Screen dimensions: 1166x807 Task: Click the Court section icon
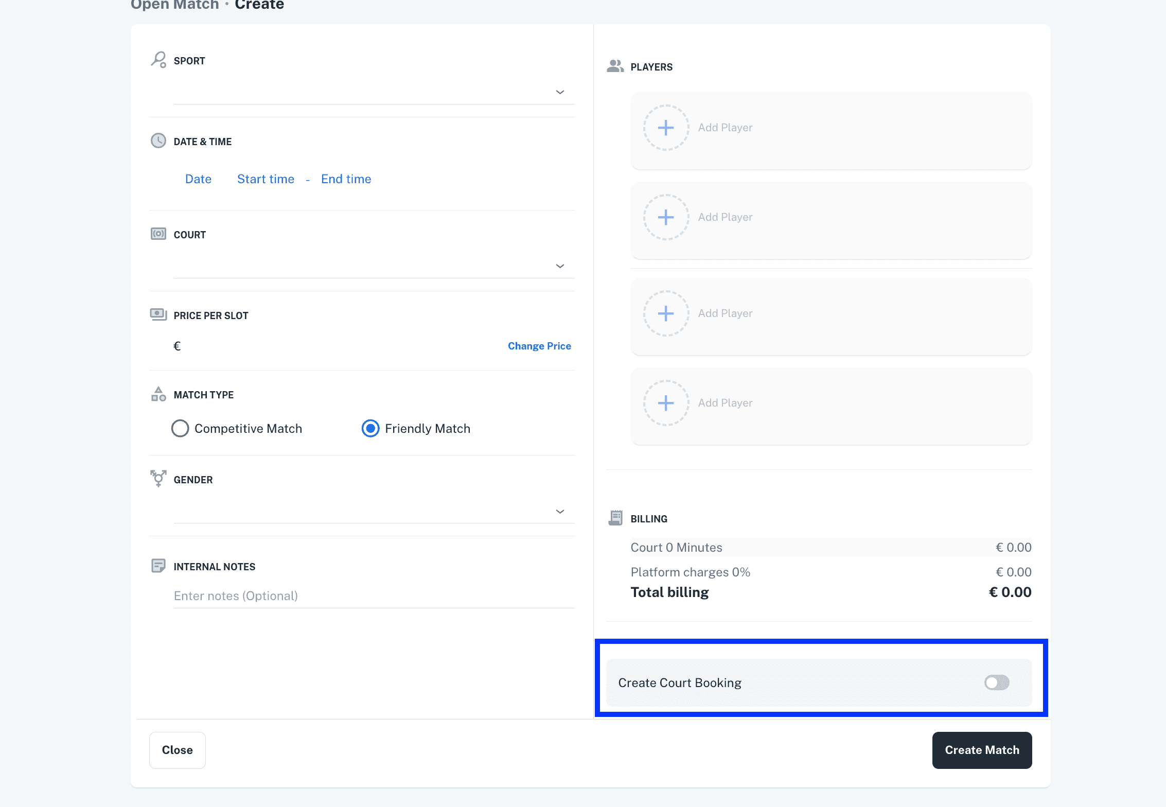(x=158, y=234)
